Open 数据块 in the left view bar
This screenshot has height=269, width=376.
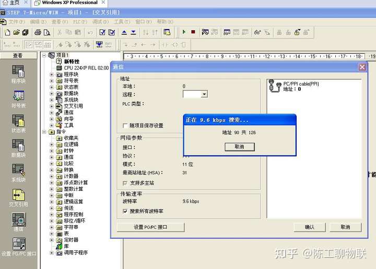coord(18,148)
